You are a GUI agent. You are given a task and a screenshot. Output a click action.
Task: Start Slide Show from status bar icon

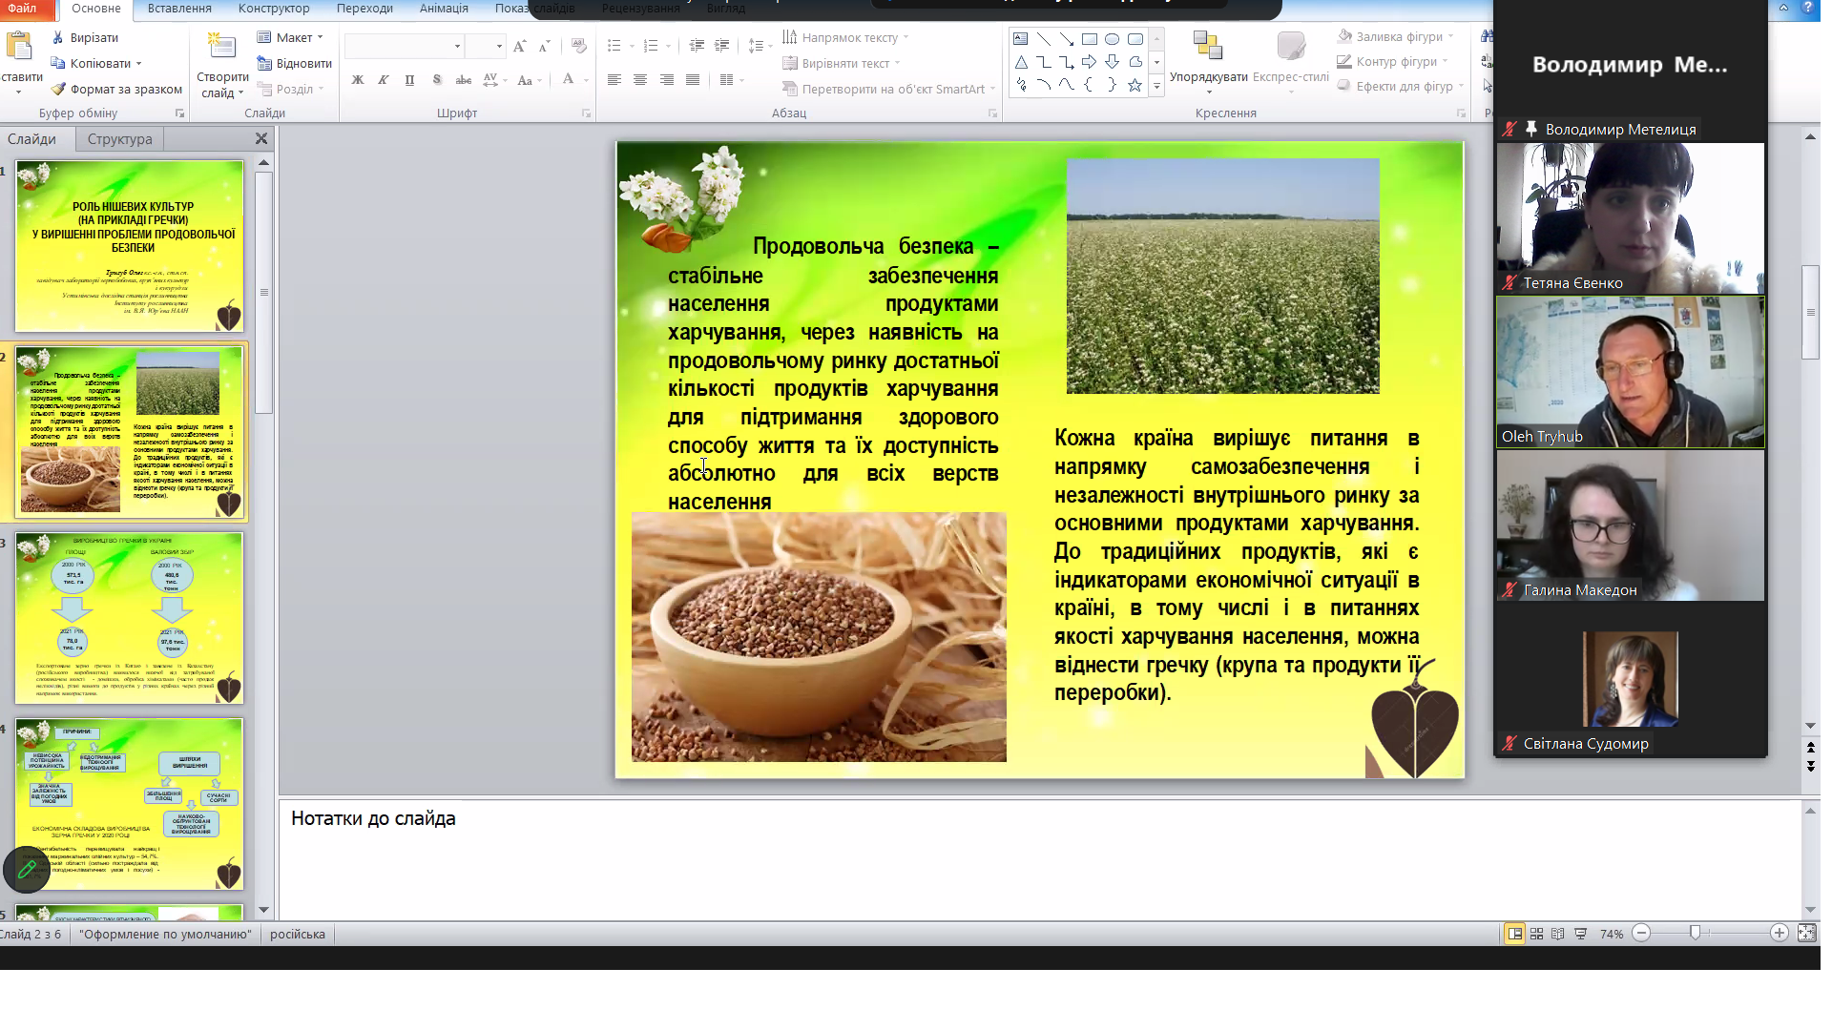[x=1581, y=934]
